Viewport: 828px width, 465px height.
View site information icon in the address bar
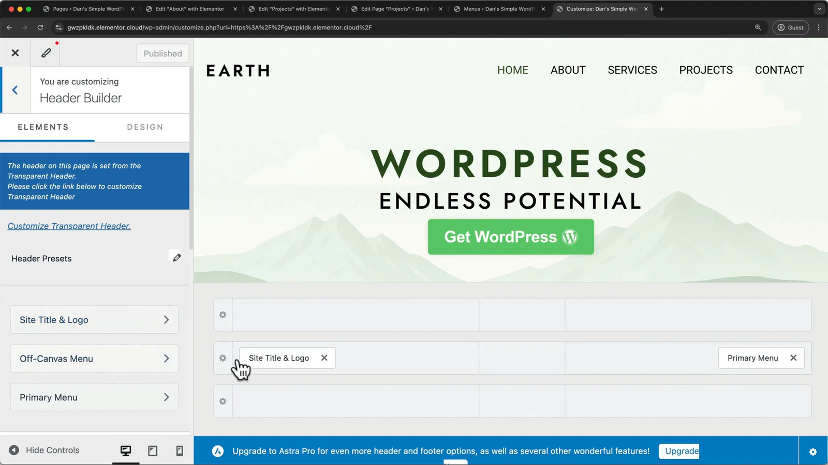click(58, 27)
